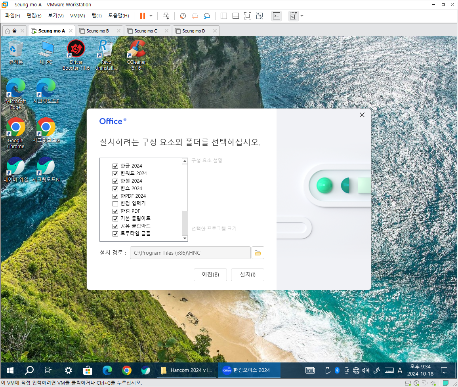This screenshot has width=458, height=387.
Task: Click the VMware pause VM toolbar icon
Action: pos(143,16)
